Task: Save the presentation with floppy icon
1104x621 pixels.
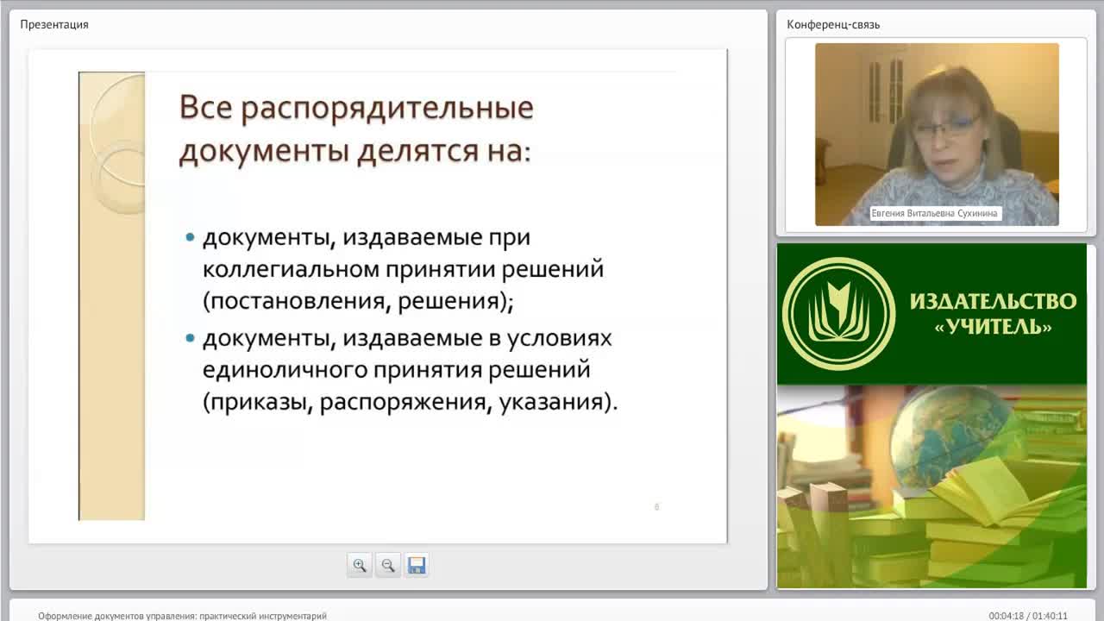Action: [417, 565]
